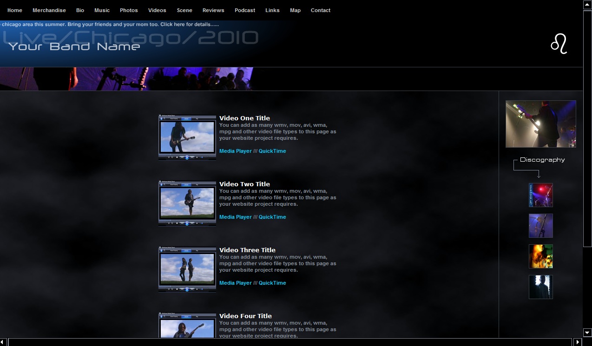
Task: Open the second discography album with blue guitarist
Action: tap(541, 226)
